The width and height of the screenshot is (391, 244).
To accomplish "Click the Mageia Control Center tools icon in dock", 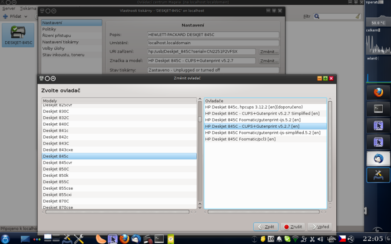I will pos(378,175).
